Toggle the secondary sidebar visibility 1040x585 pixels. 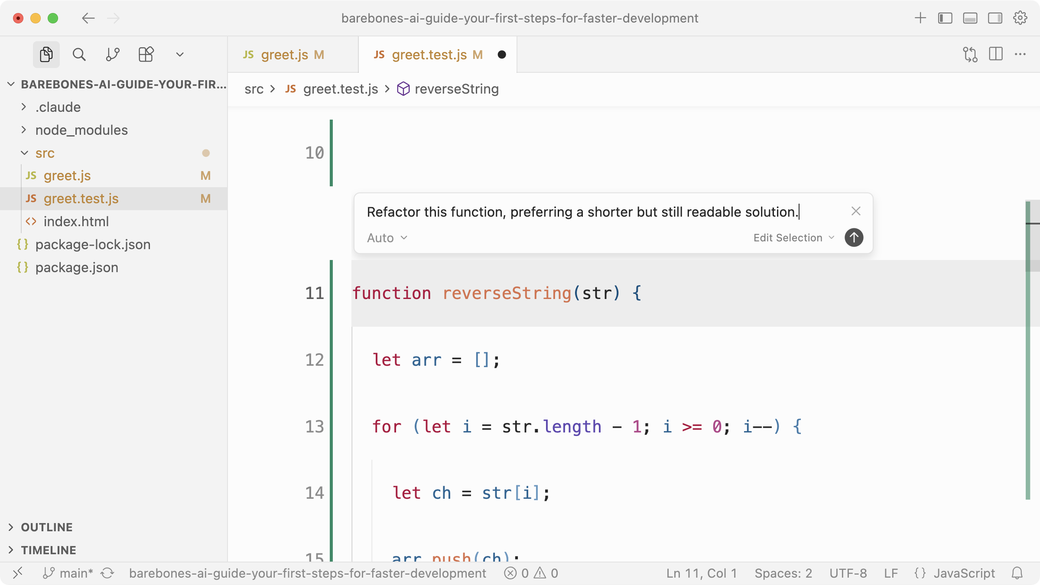995,18
